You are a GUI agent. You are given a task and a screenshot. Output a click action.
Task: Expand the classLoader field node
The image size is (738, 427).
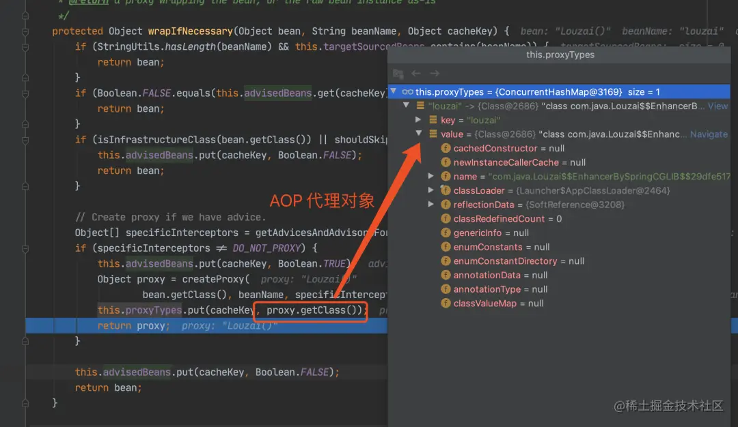pyautogui.click(x=430, y=190)
